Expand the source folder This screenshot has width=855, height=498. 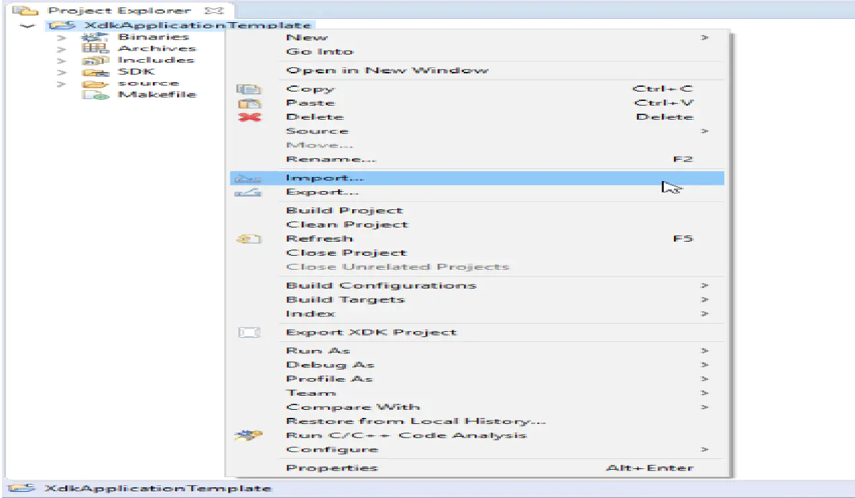point(62,84)
